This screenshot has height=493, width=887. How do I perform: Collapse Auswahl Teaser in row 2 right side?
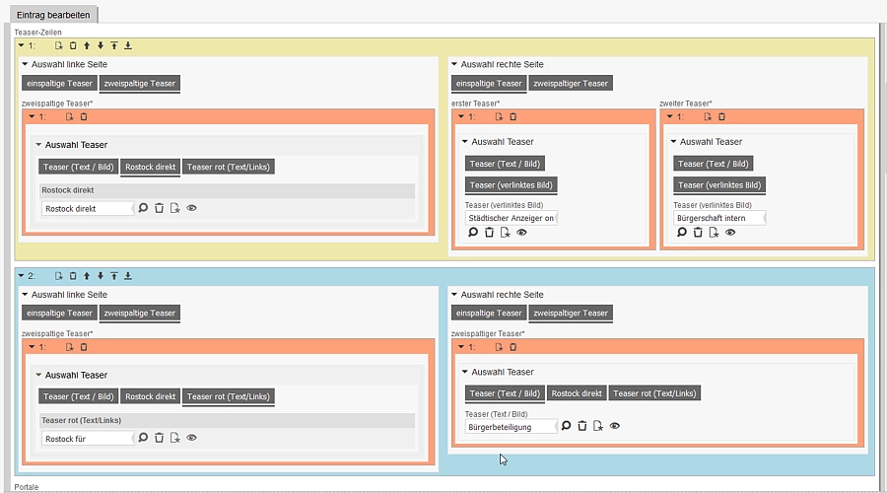click(x=465, y=372)
